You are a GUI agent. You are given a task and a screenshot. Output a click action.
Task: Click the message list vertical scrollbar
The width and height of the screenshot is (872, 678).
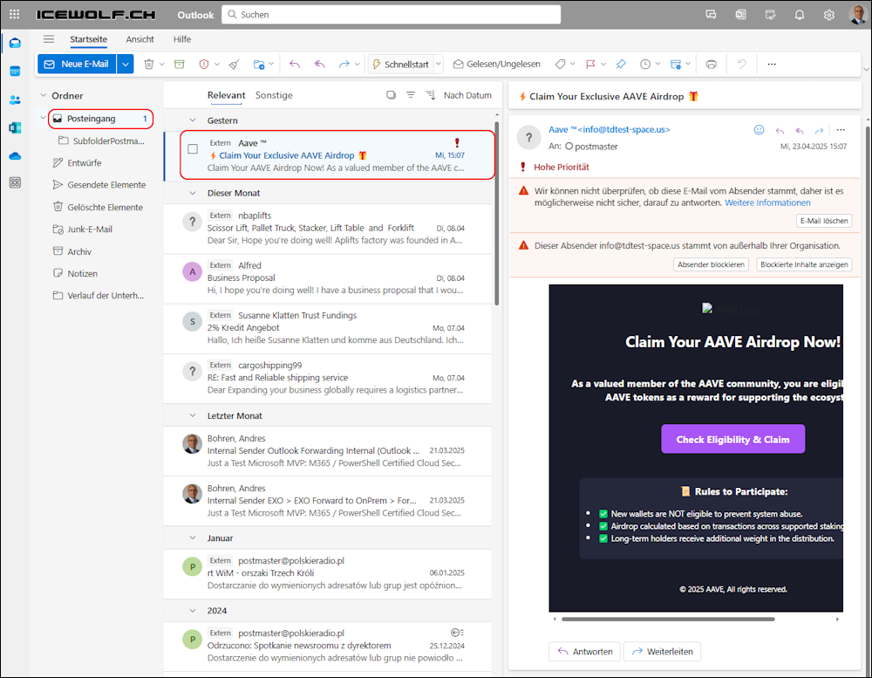(x=497, y=214)
